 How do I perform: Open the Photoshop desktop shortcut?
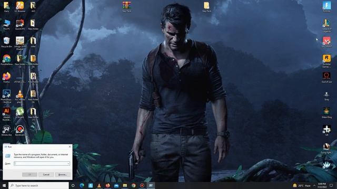6,96
